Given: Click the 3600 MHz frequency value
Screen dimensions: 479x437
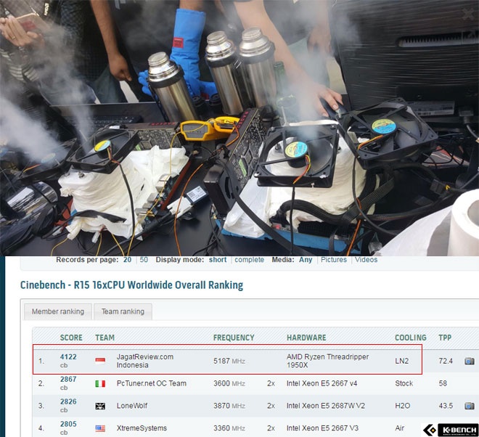Looking at the screenshot, I should 229,383.
